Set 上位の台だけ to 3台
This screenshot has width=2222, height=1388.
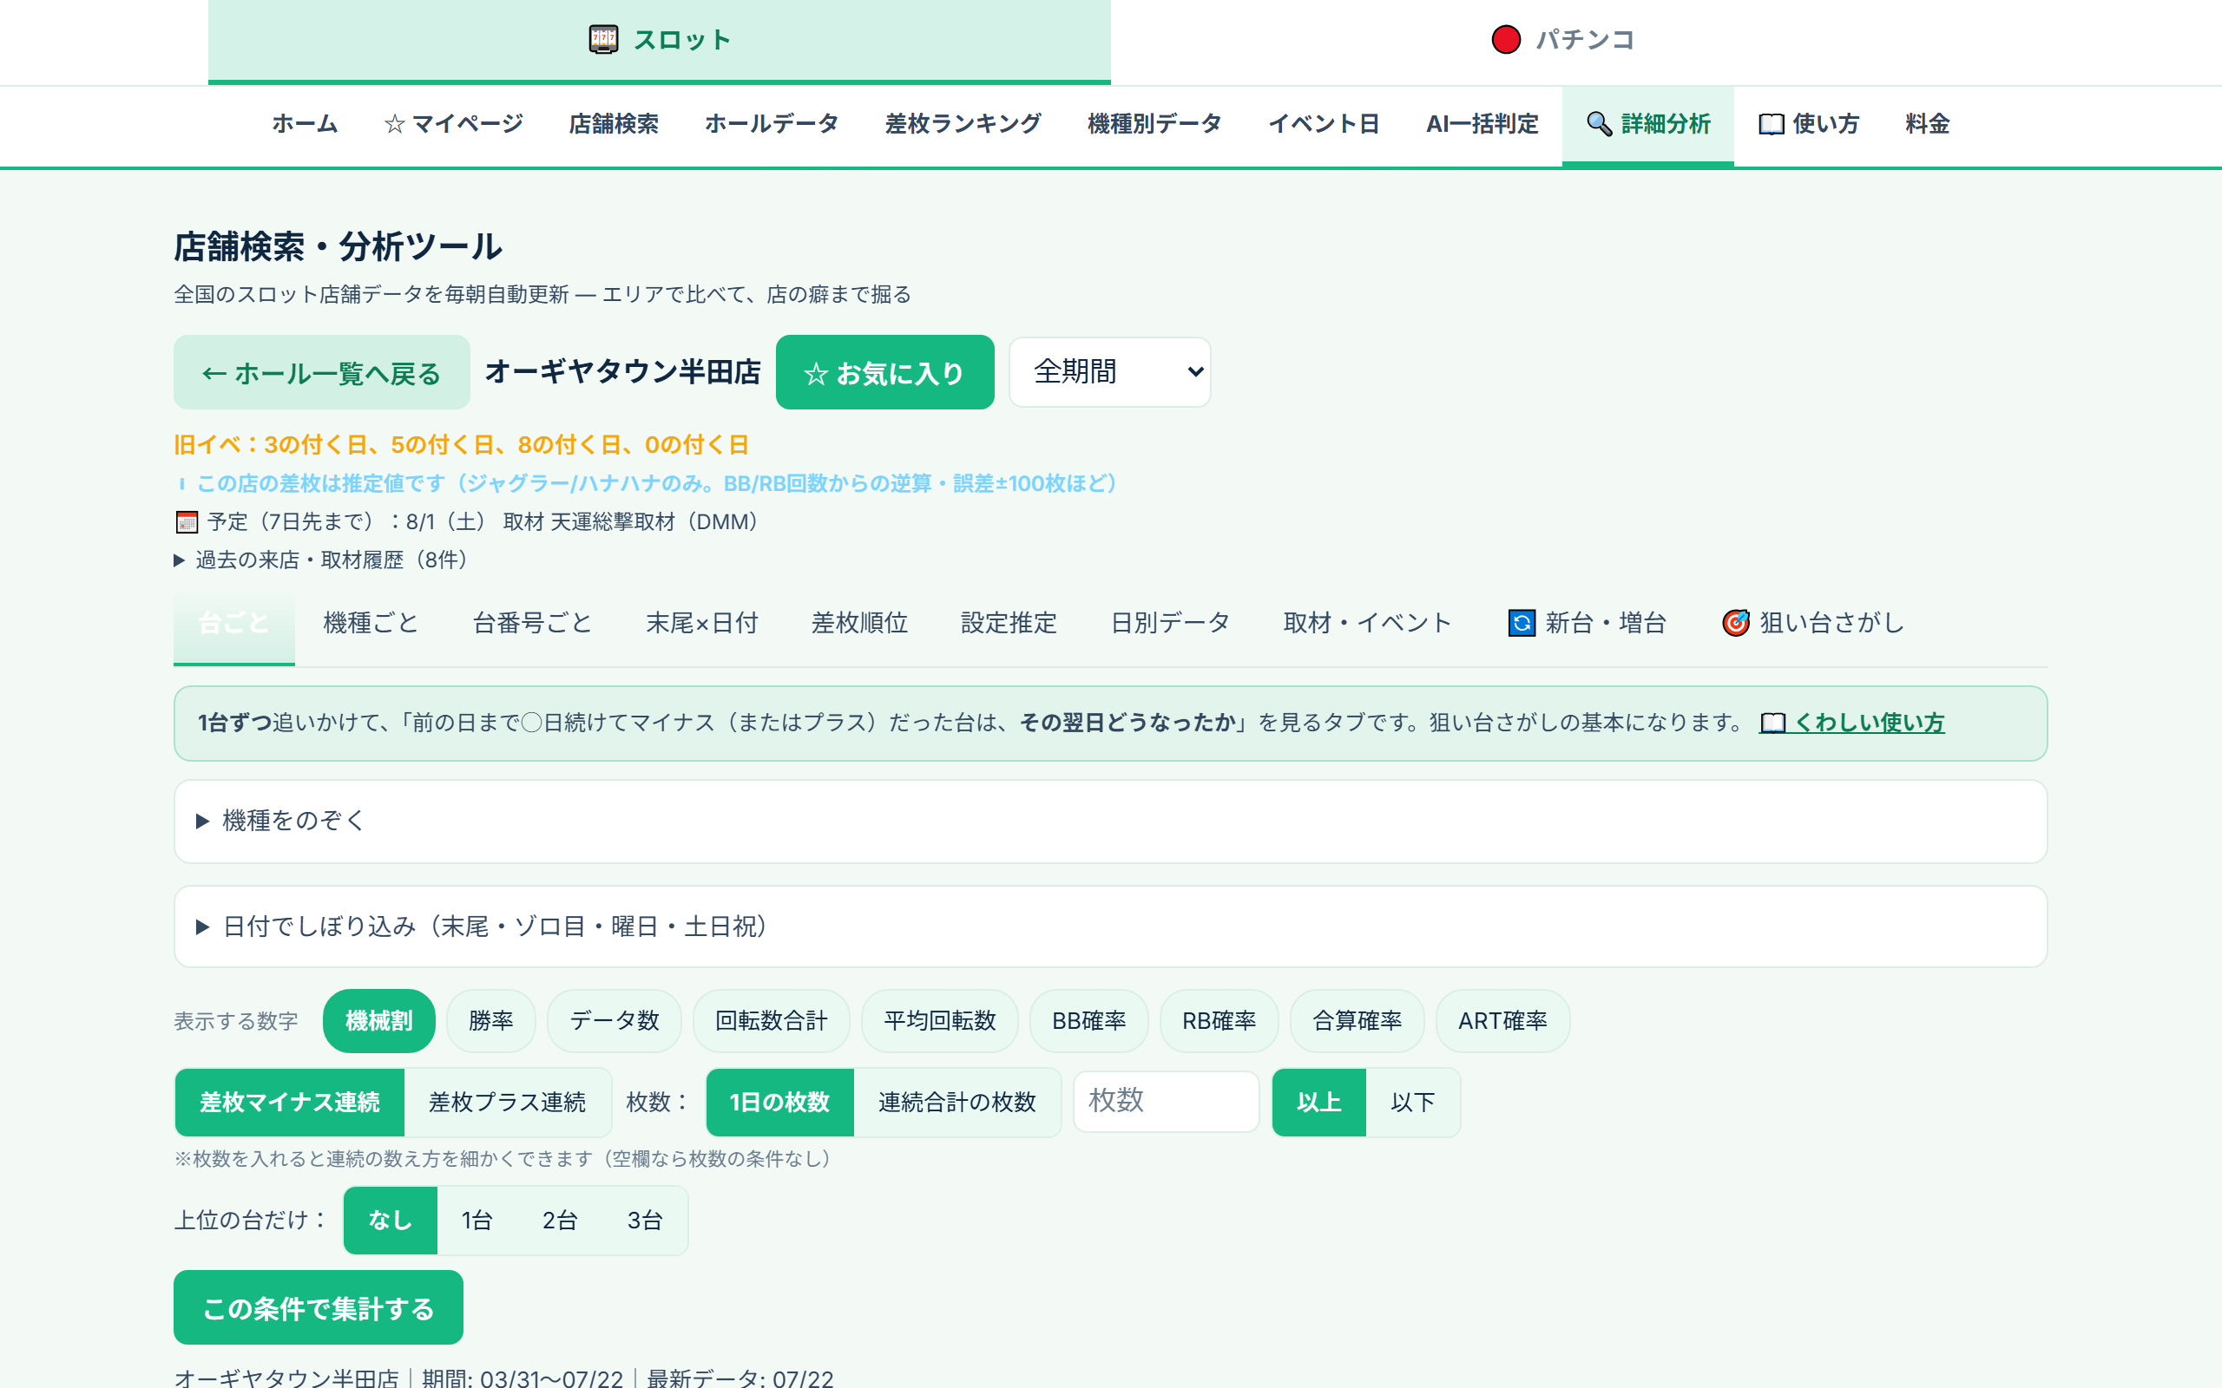[645, 1220]
